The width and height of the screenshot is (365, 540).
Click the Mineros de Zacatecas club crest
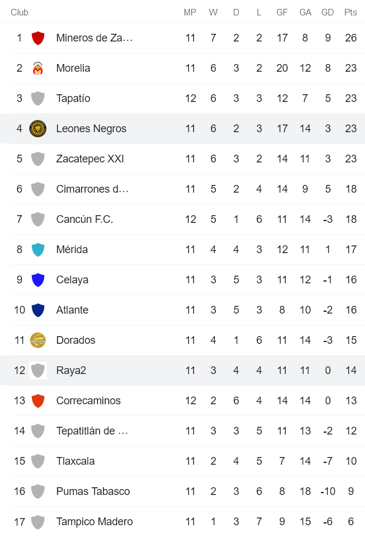click(38, 37)
